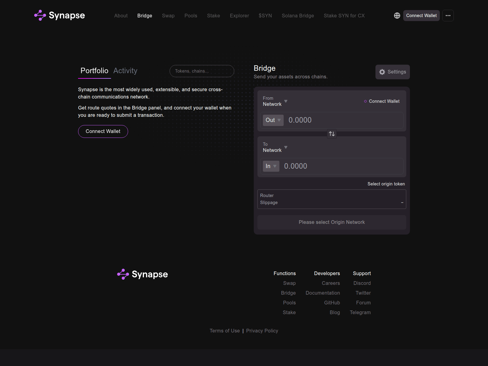Viewport: 488px width, 366px height.
Task: Open $SYN in top navigation
Action: tap(265, 16)
